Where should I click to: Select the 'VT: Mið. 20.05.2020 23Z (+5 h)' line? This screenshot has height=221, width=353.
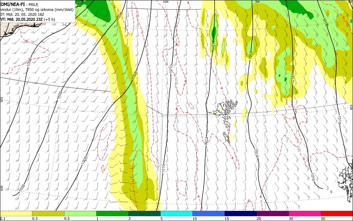(x=28, y=19)
